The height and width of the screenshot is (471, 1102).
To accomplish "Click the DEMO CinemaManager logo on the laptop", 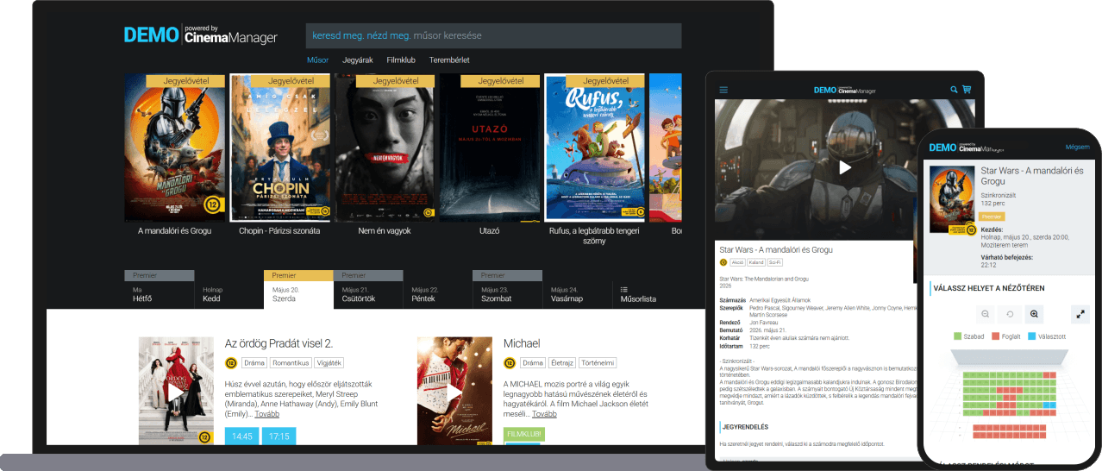I will (201, 35).
